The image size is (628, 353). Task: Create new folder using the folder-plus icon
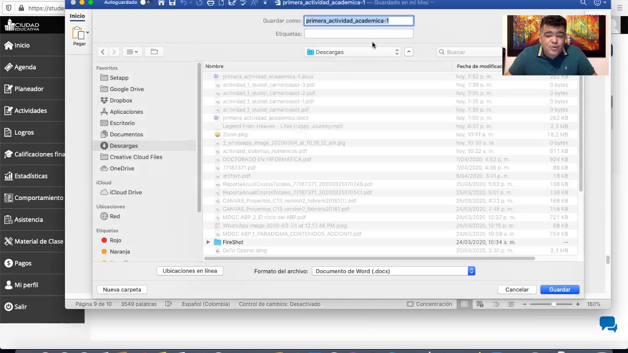[154, 51]
